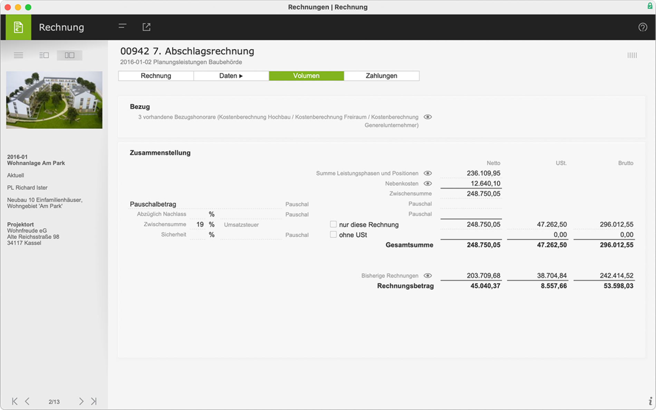The image size is (656, 410).
Task: Click the green lock status icon
Action: click(x=649, y=6)
